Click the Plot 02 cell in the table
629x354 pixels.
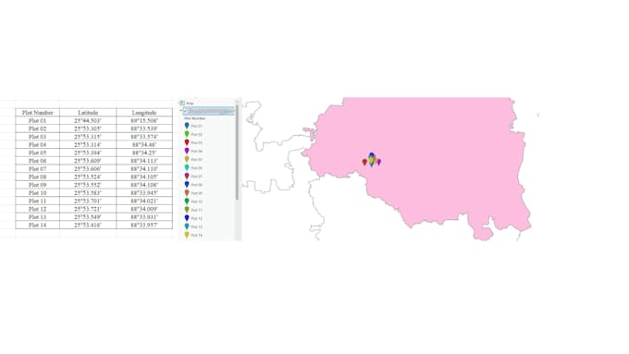click(x=38, y=128)
